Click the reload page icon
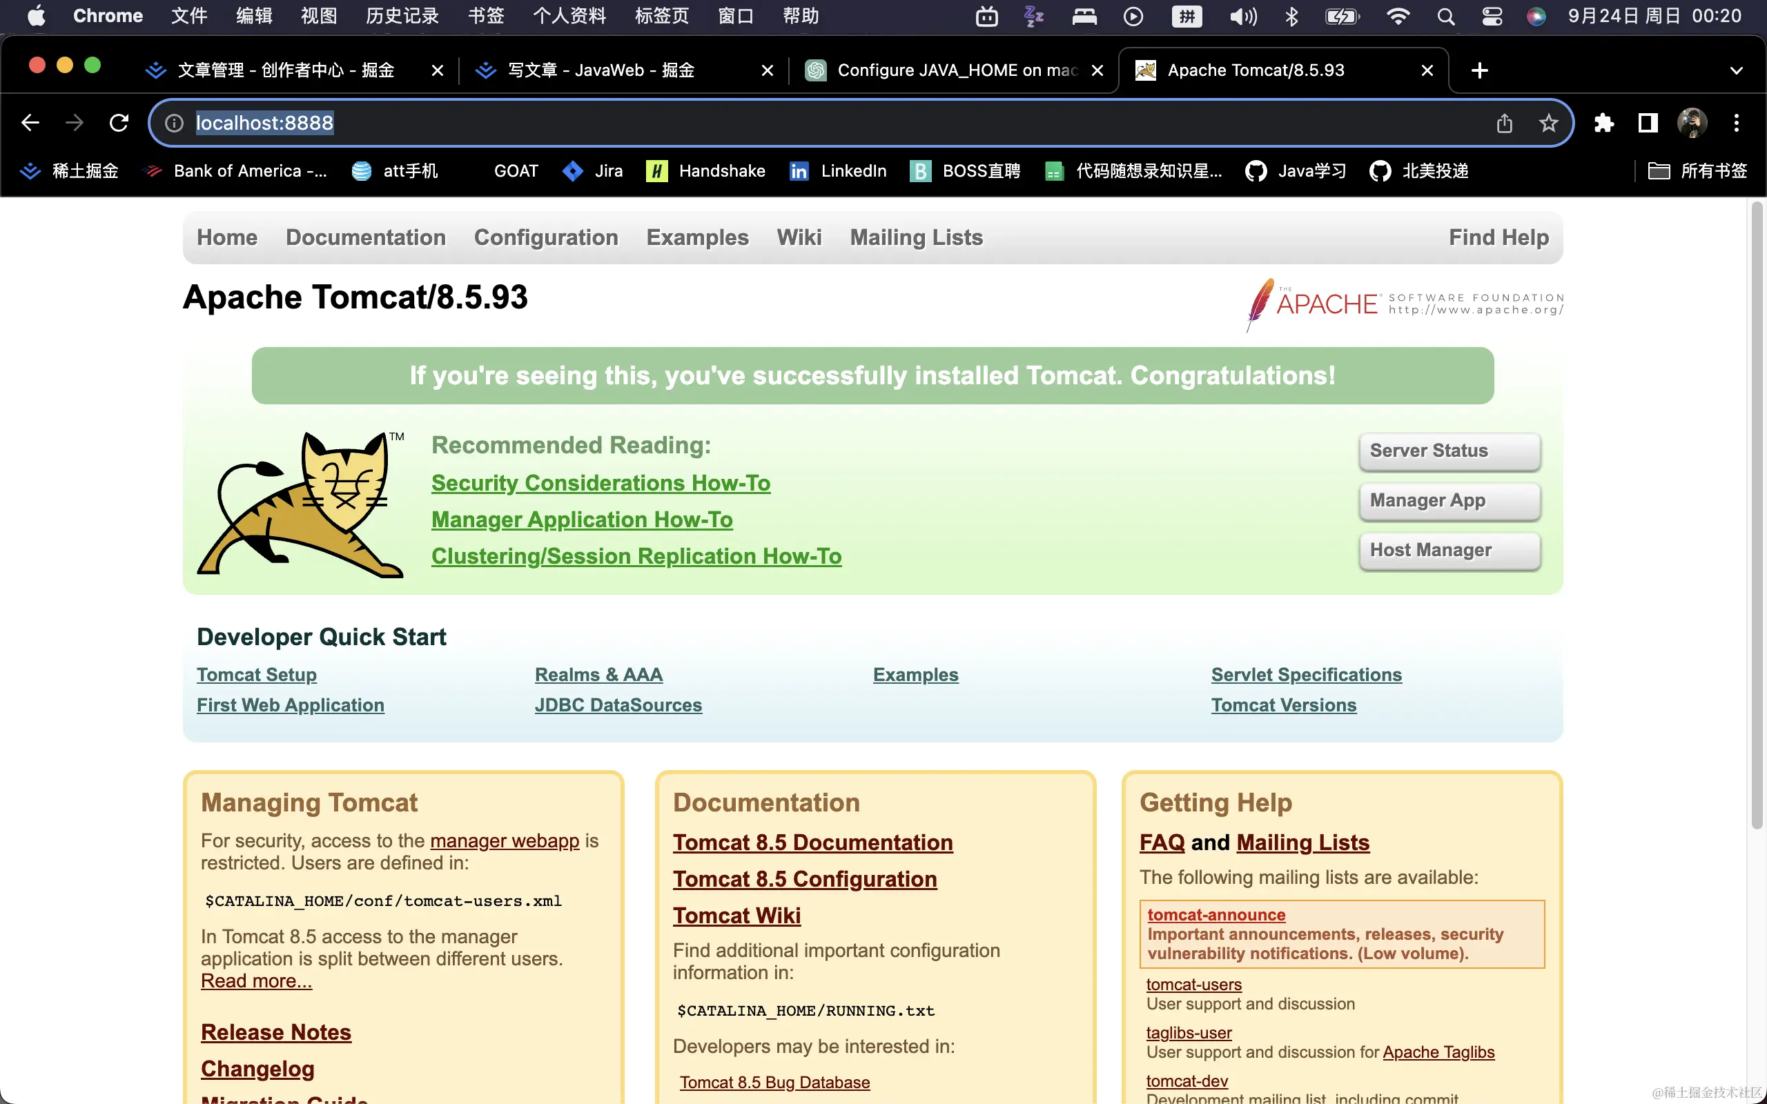Image resolution: width=1767 pixels, height=1104 pixels. click(119, 123)
